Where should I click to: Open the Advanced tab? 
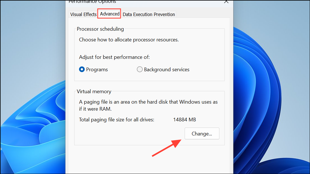[109, 14]
